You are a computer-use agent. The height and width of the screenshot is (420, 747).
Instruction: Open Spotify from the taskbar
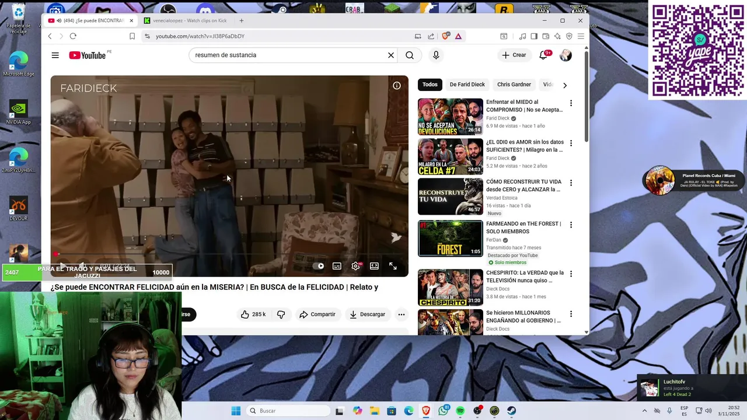click(460, 411)
